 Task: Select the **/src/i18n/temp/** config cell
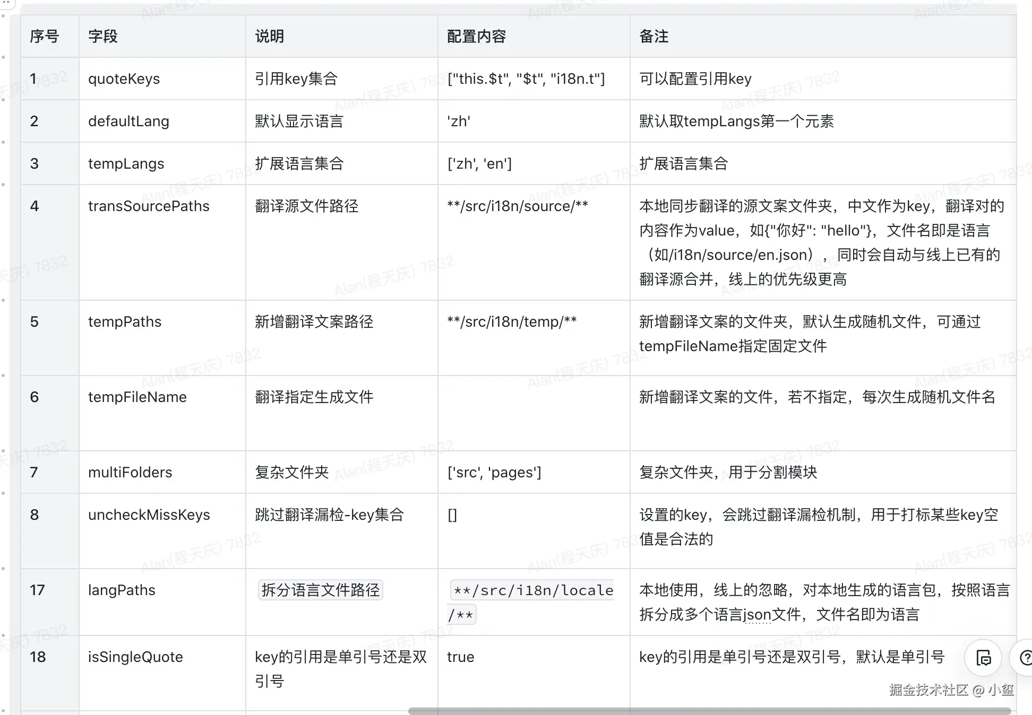click(x=512, y=321)
